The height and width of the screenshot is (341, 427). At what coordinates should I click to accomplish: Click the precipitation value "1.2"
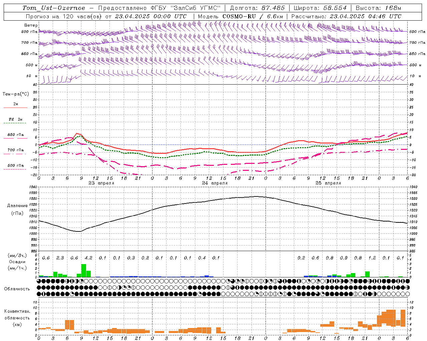point(372,258)
